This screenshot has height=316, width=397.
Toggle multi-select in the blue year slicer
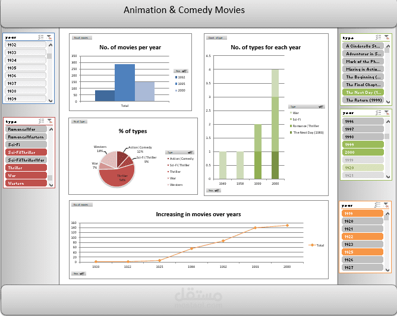pyautogui.click(x=41, y=37)
